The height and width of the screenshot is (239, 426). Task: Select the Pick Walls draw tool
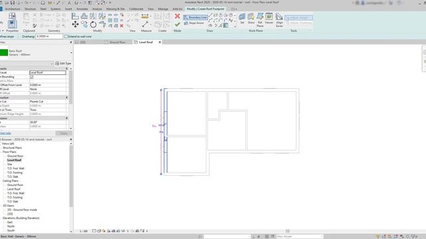[x=226, y=25]
